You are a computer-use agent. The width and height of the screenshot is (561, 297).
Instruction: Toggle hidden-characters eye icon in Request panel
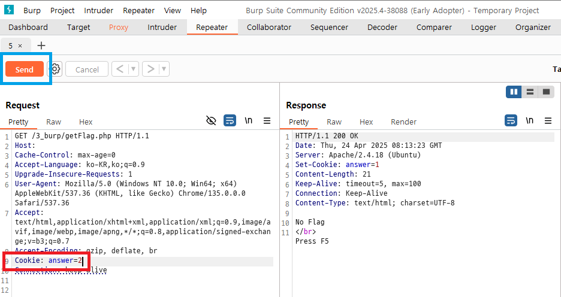click(211, 121)
